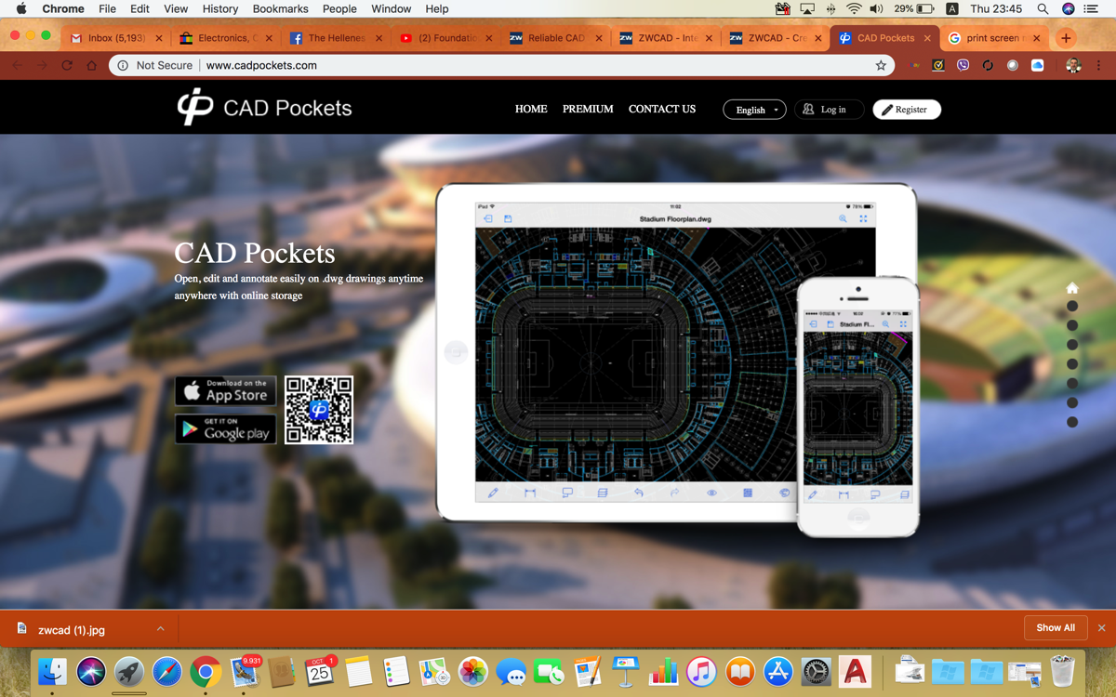Switch to the Reliable CAD tab
This screenshot has width=1116, height=697.
tap(555, 38)
